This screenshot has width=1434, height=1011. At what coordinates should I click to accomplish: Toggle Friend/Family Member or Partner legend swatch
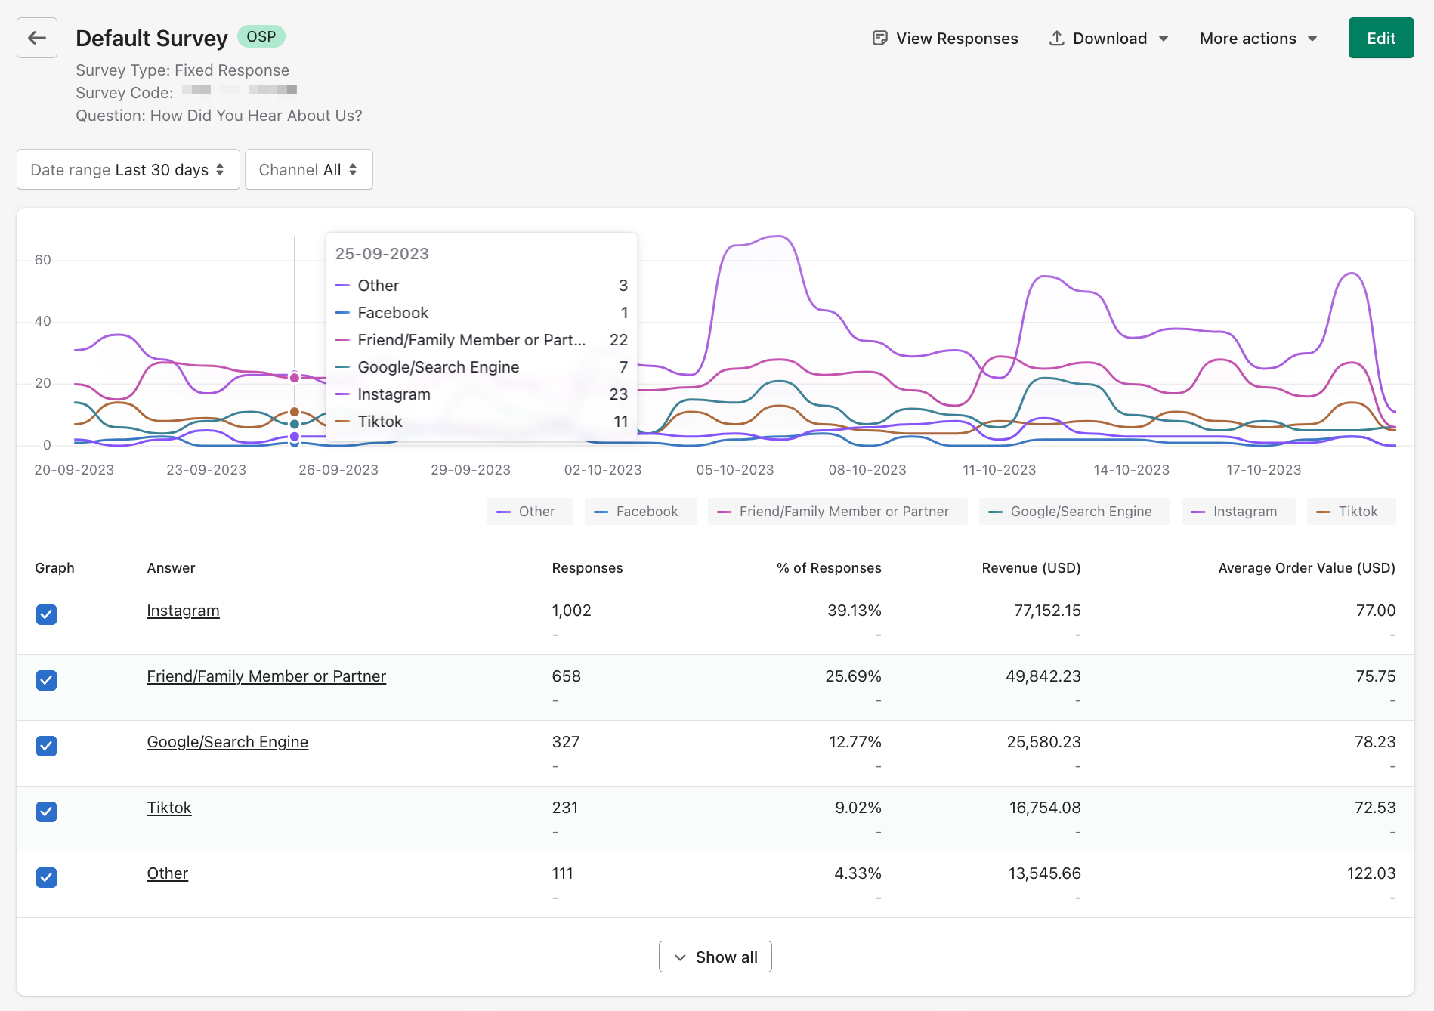click(x=724, y=512)
